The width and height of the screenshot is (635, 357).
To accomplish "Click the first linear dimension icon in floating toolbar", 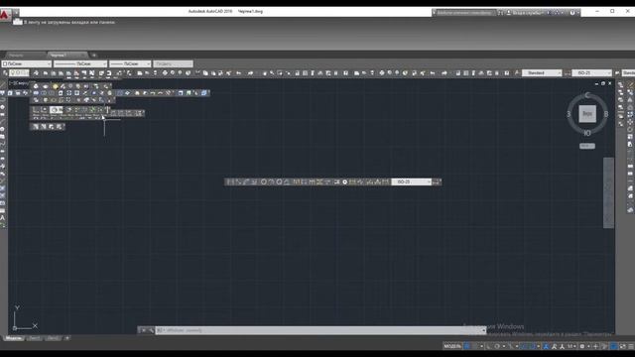I will pyautogui.click(x=230, y=182).
